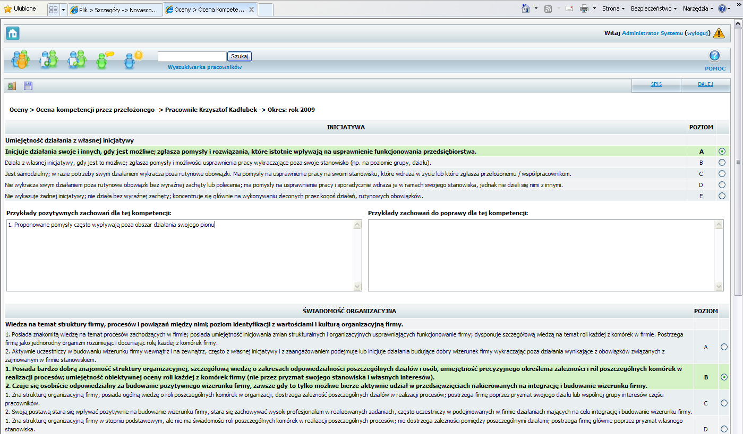Switch to the Plik > Szczegóły tab
743x434 pixels.
point(115,10)
